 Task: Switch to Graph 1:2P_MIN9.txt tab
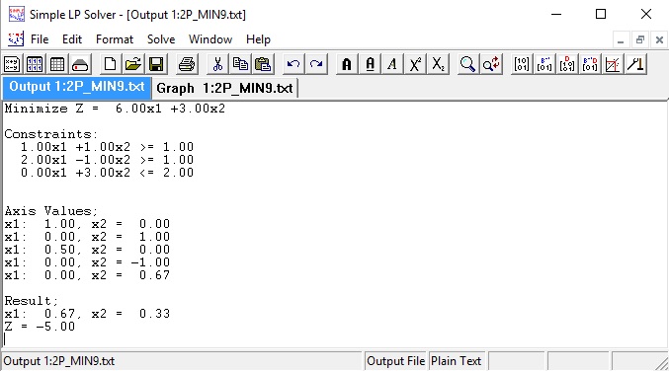tap(224, 88)
